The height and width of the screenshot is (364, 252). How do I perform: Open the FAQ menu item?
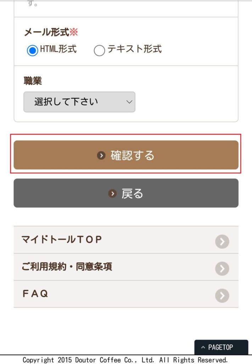[x=126, y=294]
